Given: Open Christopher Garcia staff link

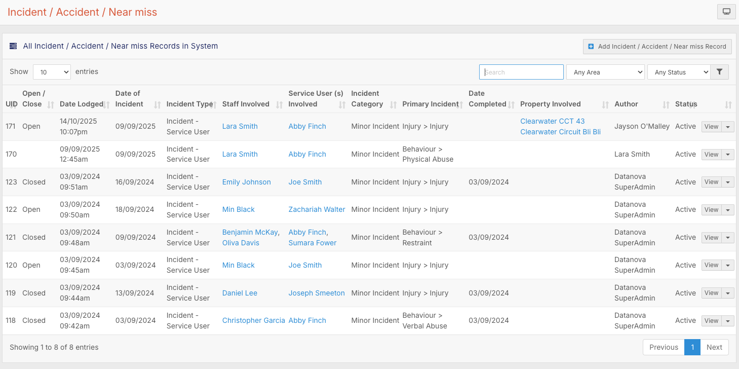Looking at the screenshot, I should [x=254, y=320].
